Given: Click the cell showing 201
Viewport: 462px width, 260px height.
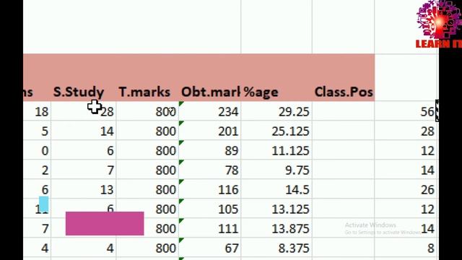Looking at the screenshot, I should pyautogui.click(x=210, y=131).
